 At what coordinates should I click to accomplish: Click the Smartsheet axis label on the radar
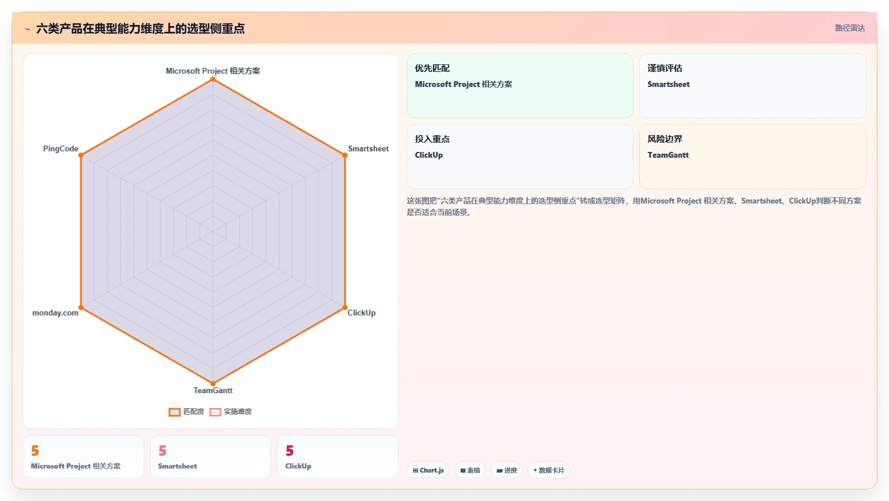368,148
